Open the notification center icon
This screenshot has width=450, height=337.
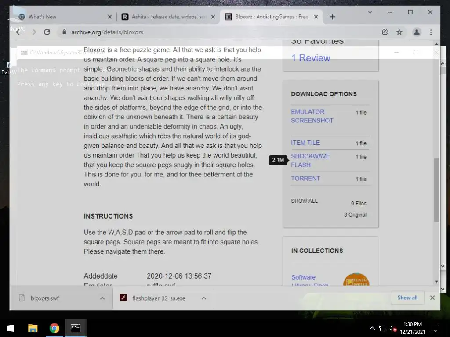[435, 328]
